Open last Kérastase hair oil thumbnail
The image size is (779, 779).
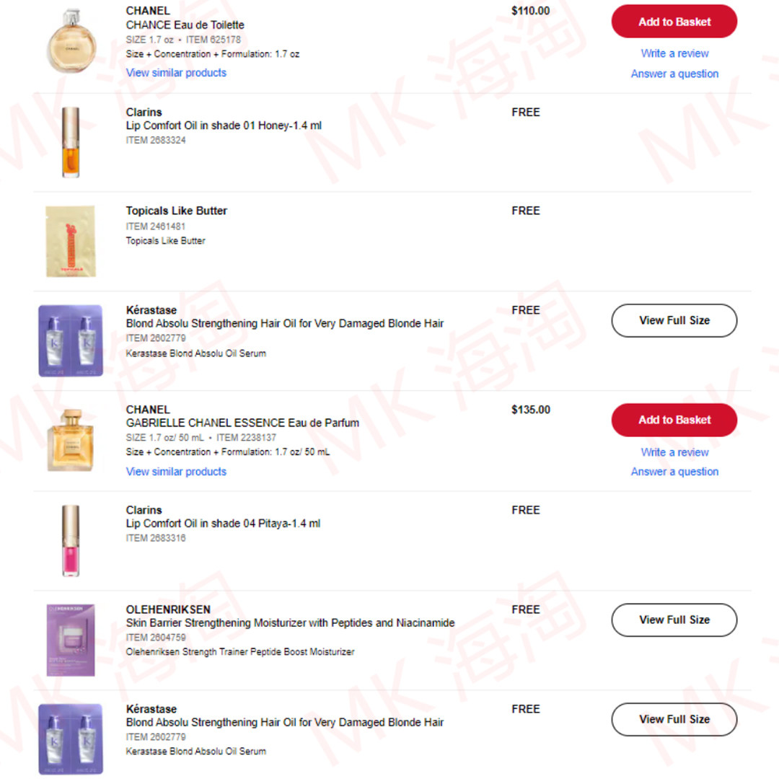coord(71,739)
